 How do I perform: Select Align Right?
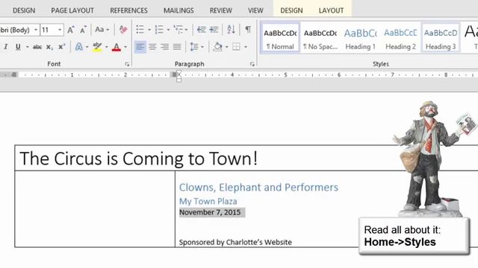[164, 47]
